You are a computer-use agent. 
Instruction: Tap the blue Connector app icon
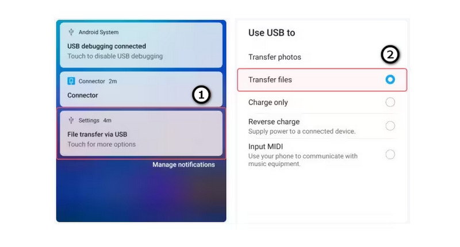[x=71, y=81]
